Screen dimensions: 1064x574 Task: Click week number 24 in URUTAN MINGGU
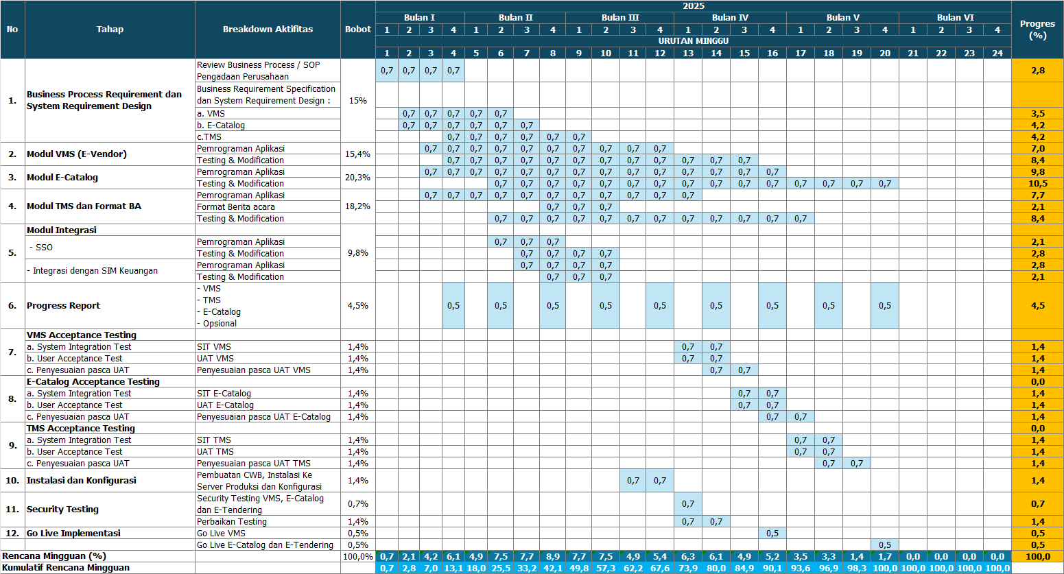point(997,53)
